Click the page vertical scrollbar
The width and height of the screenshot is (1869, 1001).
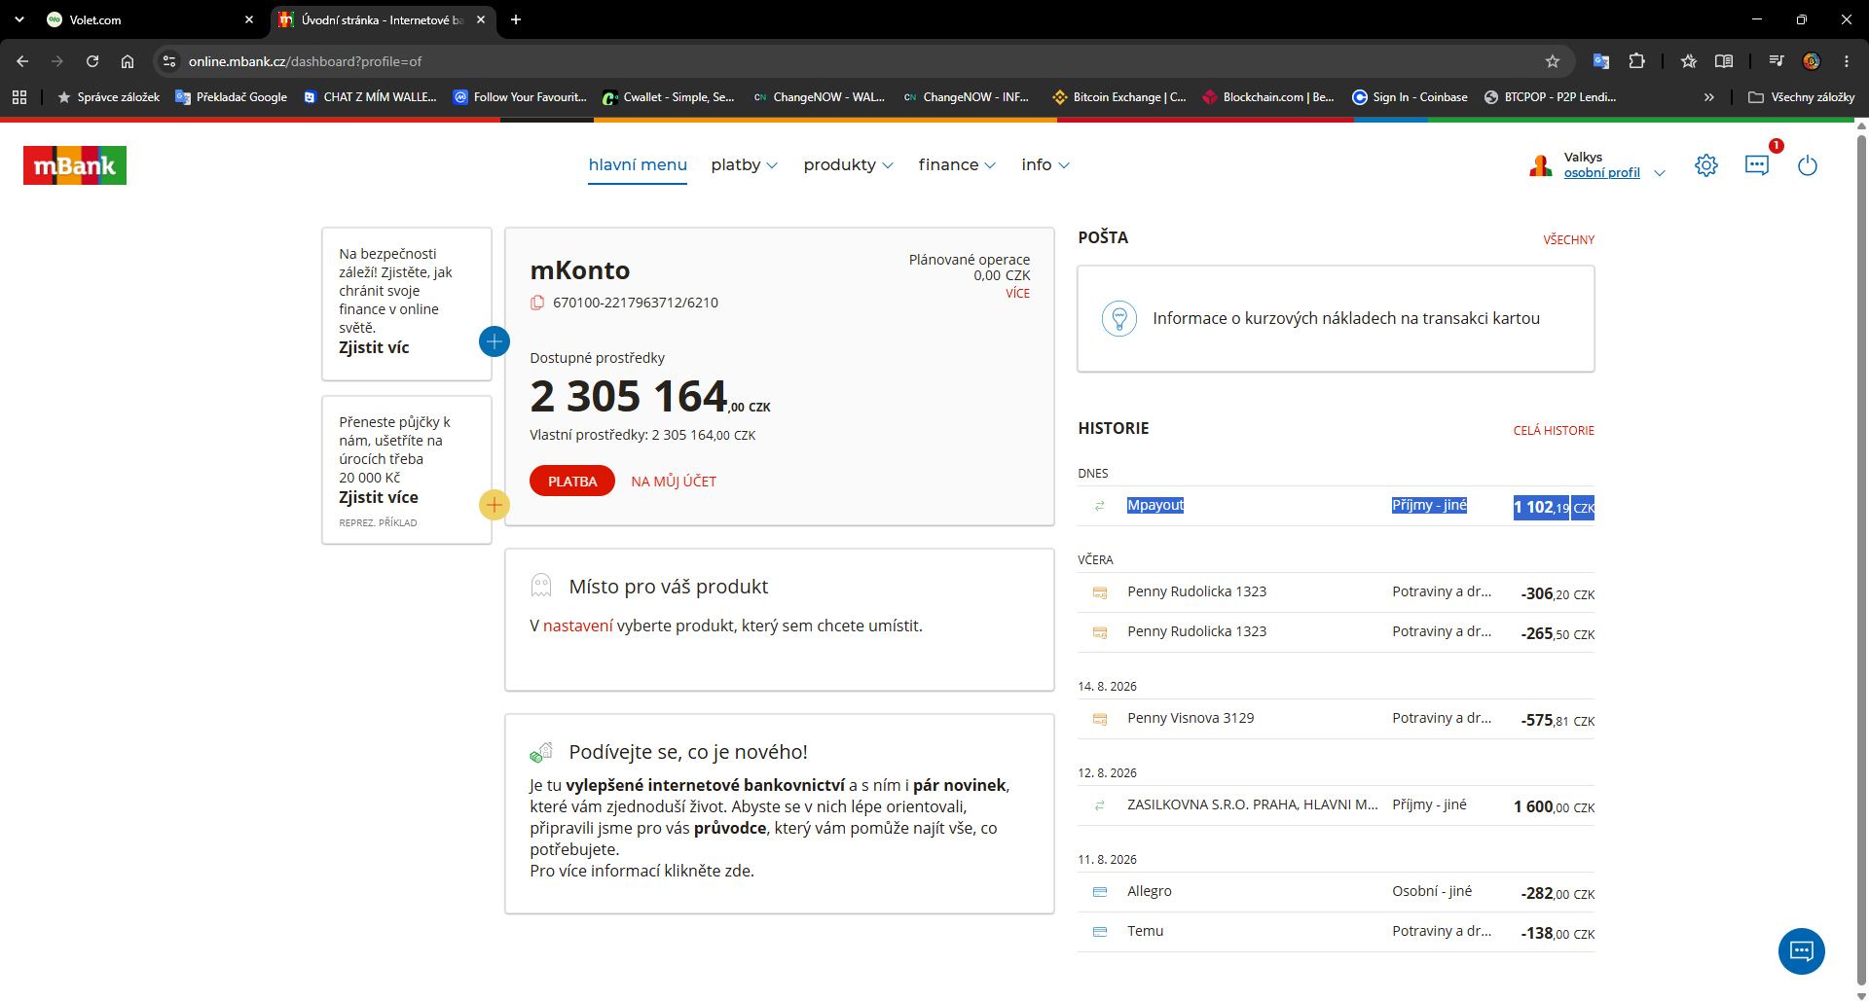(1862, 559)
